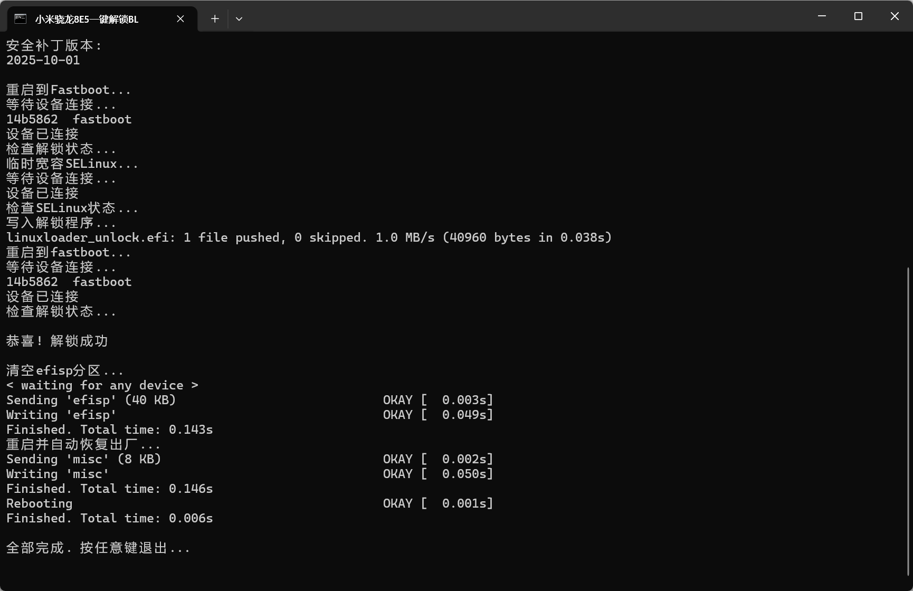
Task: Click the 清空efisp分区 line
Action: [x=65, y=370]
